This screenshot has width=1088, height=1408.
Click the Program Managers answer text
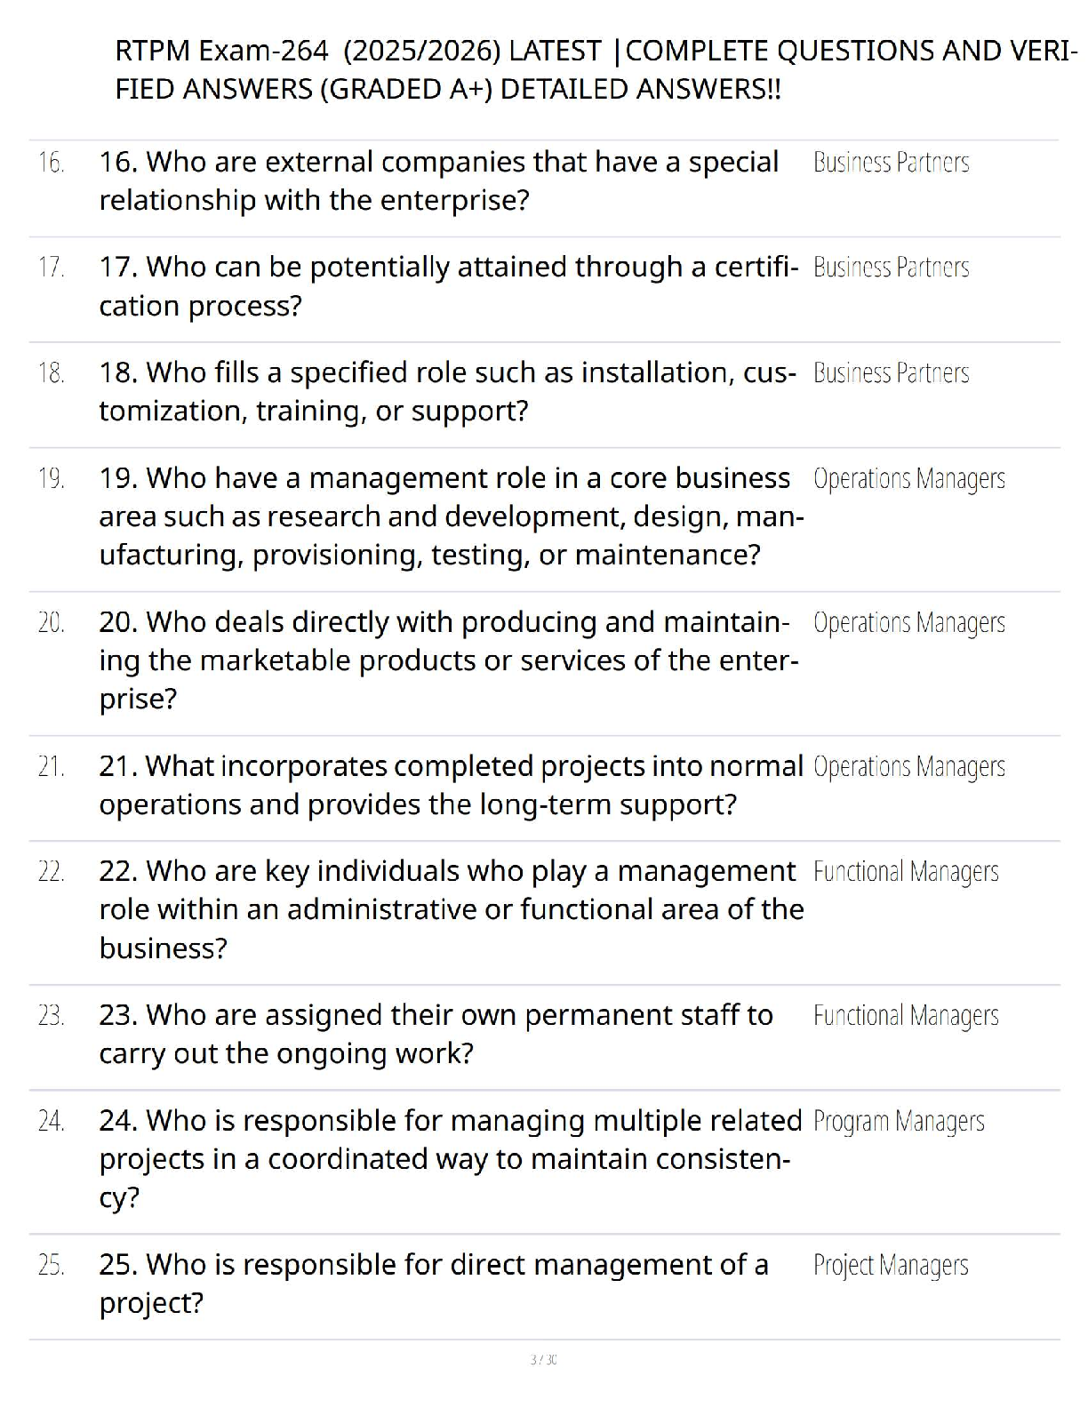tap(899, 1122)
